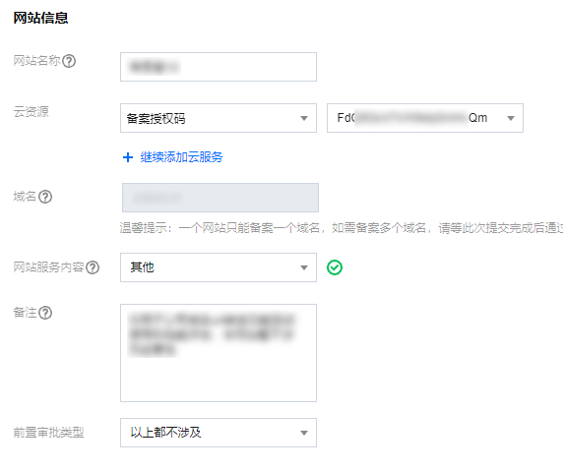The image size is (563, 471).
Task: Click arrow of 以上都不涉及 dropdown
Action: (304, 433)
